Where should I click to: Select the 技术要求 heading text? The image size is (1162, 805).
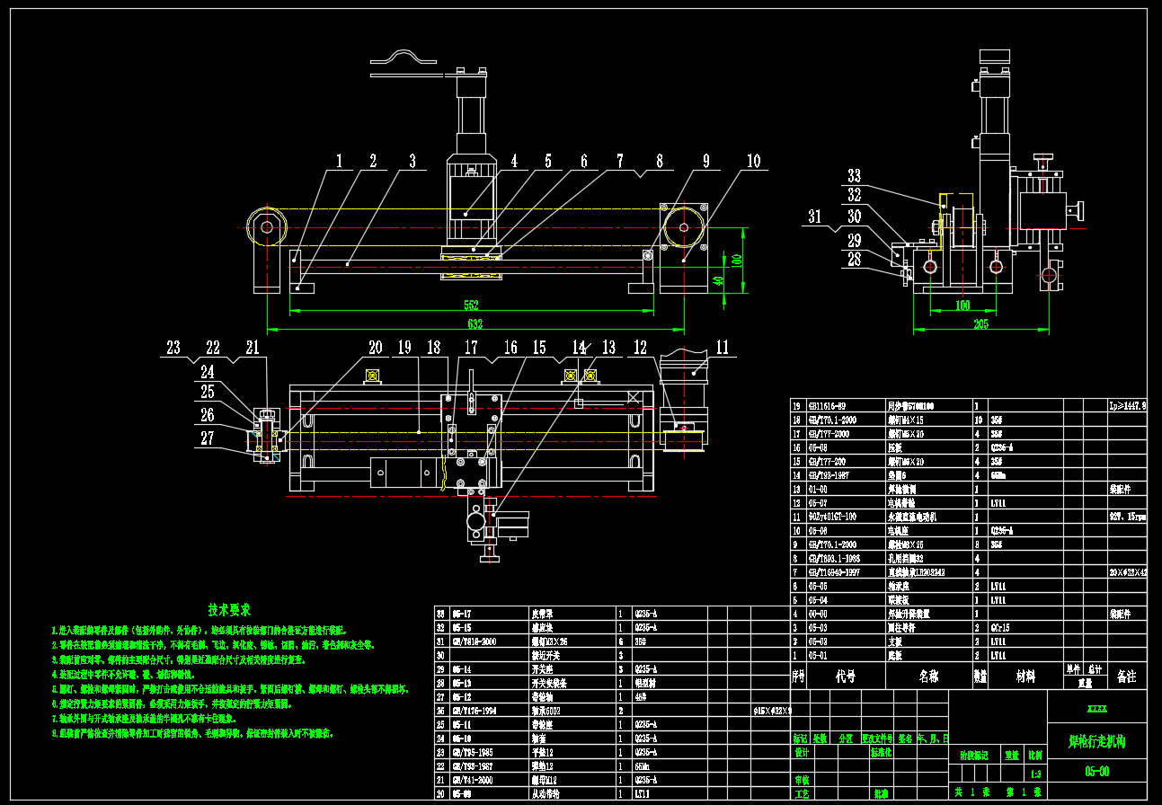pos(229,610)
